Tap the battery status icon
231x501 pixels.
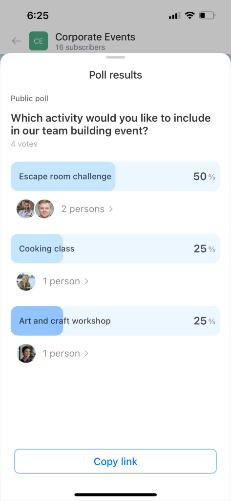click(208, 15)
